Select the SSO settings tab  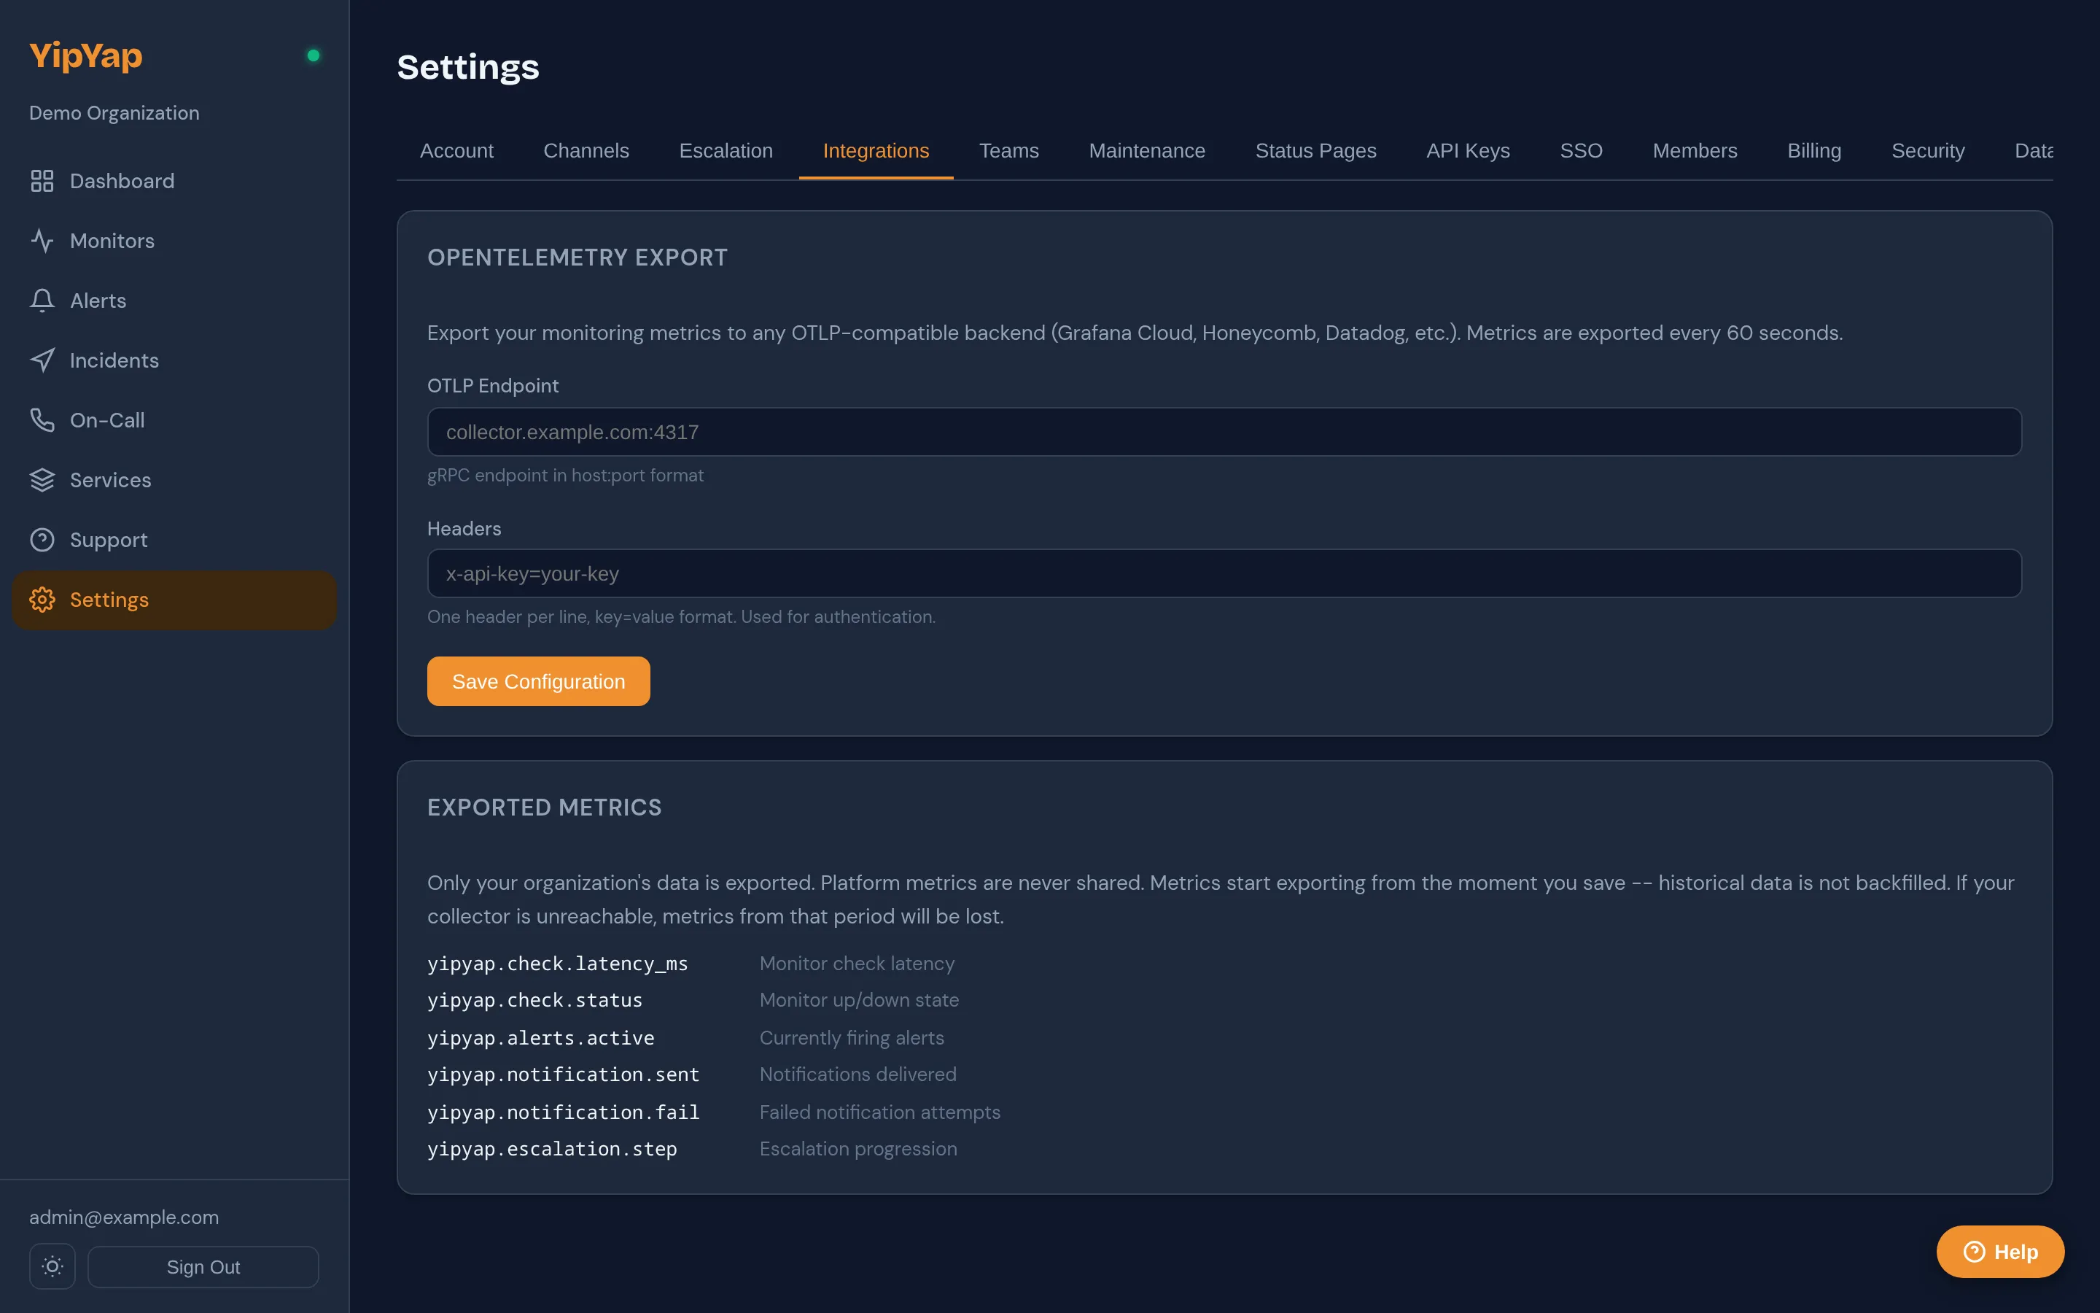[1581, 150]
